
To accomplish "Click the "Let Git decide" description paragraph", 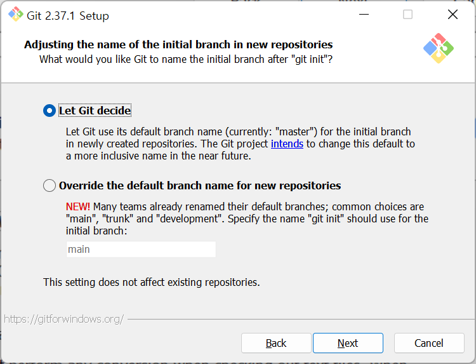I will (x=240, y=144).
